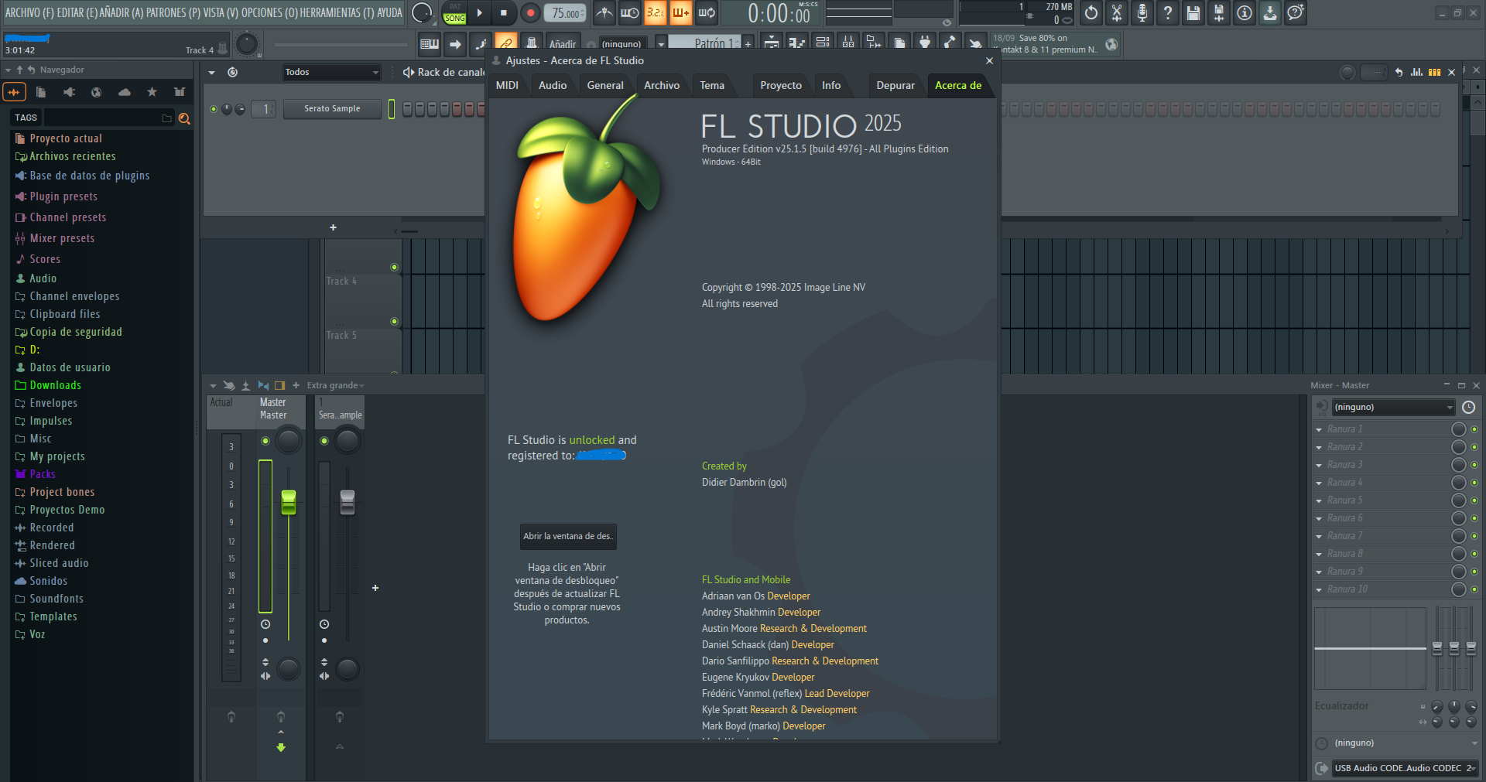The image size is (1486, 782).
Task: Click the browser waveform Sounds tab icon
Action: [x=14, y=92]
